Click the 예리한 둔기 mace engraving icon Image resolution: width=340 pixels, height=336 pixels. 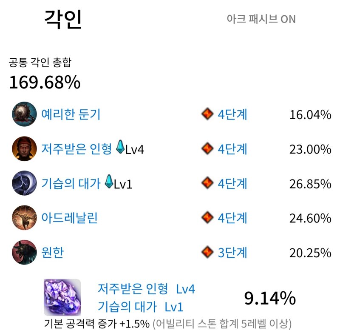point(24,114)
